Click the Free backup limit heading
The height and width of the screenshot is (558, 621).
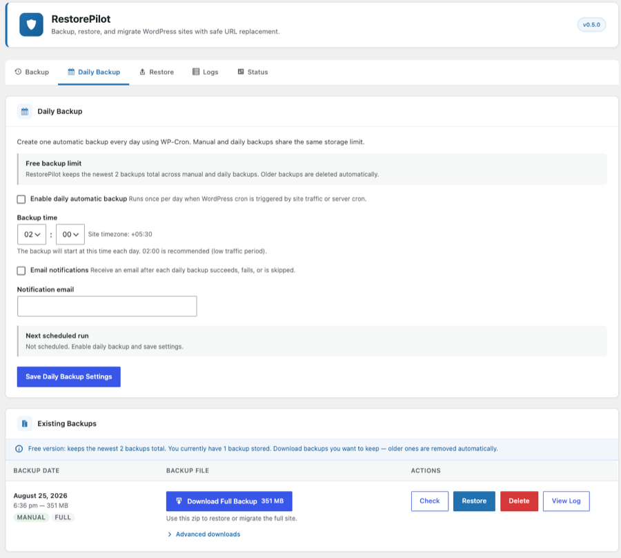53,163
